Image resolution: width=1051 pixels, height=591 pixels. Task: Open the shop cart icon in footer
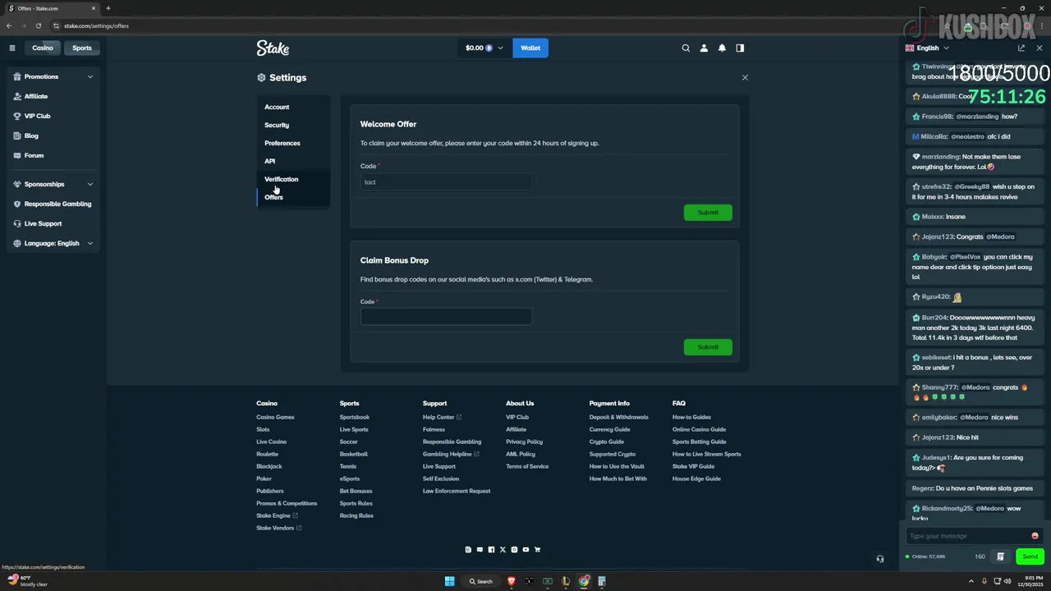pos(537,550)
